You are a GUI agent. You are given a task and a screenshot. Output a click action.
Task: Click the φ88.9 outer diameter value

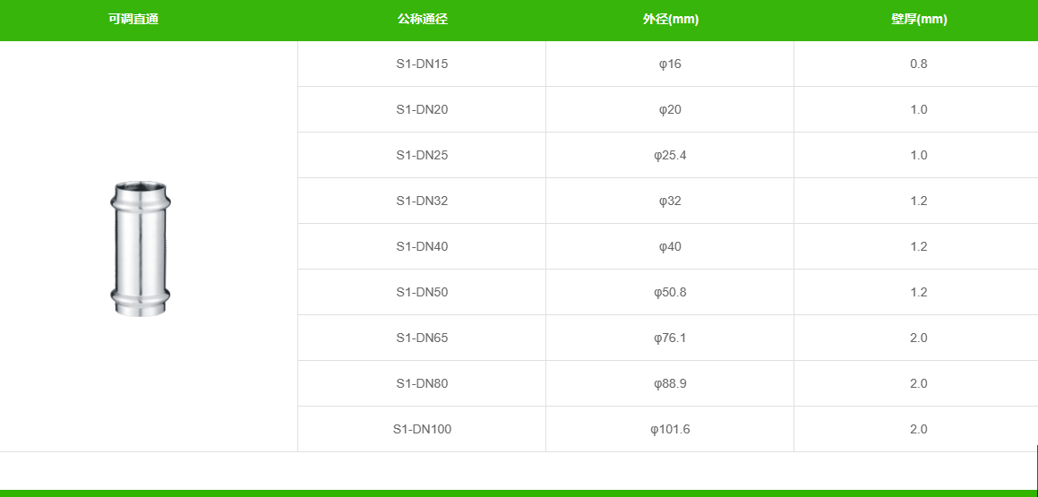(670, 383)
